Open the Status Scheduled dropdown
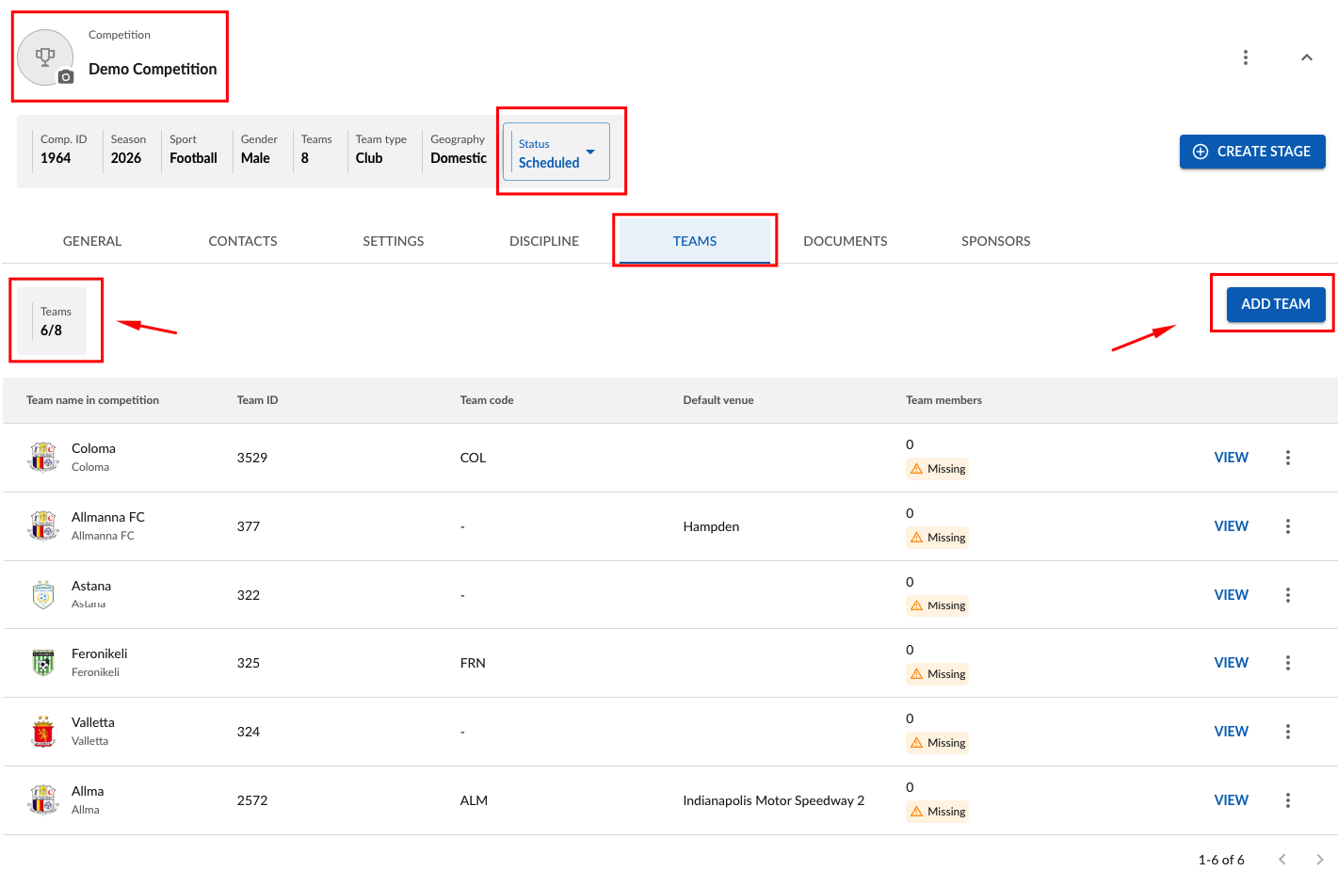Image resolution: width=1338 pixels, height=887 pixels. [556, 152]
